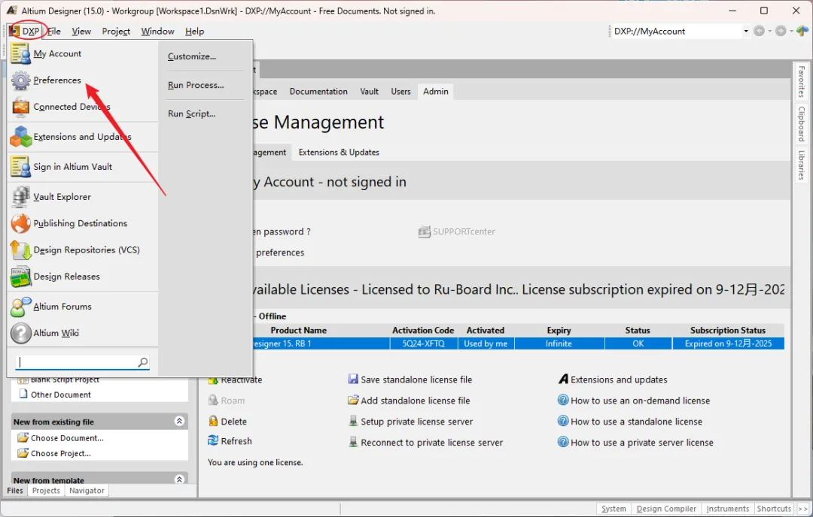The width and height of the screenshot is (813, 517).
Task: Open the File menu
Action: (54, 31)
